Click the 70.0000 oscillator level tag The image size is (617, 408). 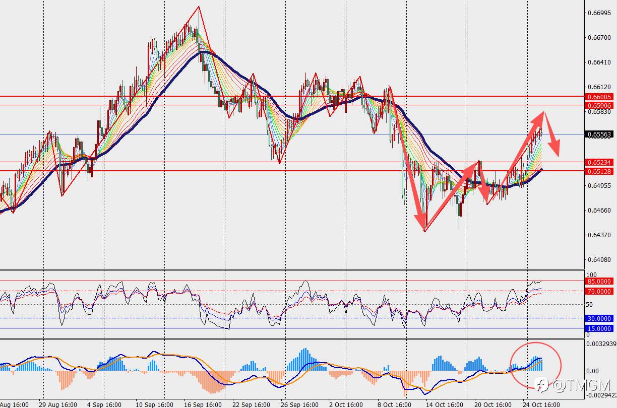click(599, 291)
